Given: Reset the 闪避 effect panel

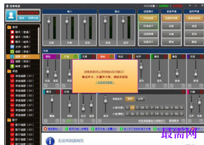Looking at the screenshot, I should 189,121.
